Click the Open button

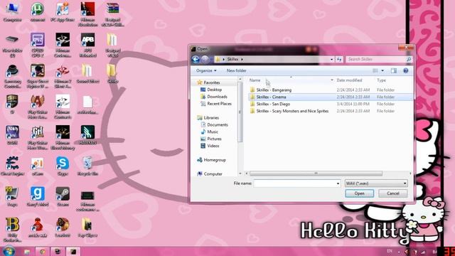pyautogui.click(x=359, y=193)
